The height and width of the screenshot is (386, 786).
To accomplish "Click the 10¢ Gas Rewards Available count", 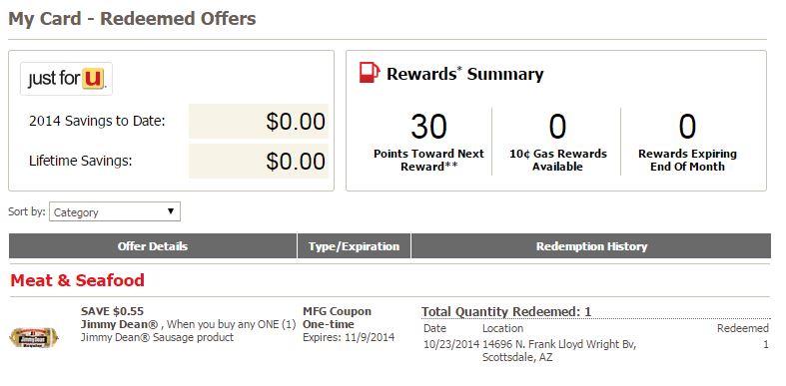I will click(x=557, y=126).
